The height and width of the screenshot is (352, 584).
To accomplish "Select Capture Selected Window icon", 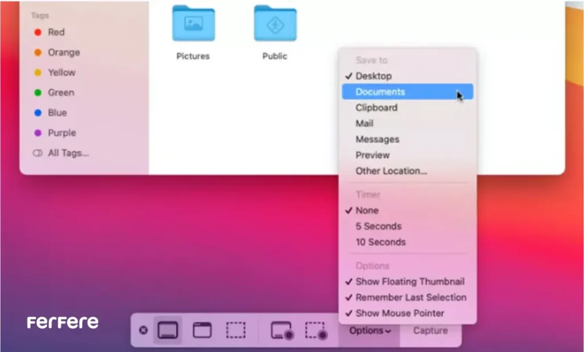I will point(202,330).
